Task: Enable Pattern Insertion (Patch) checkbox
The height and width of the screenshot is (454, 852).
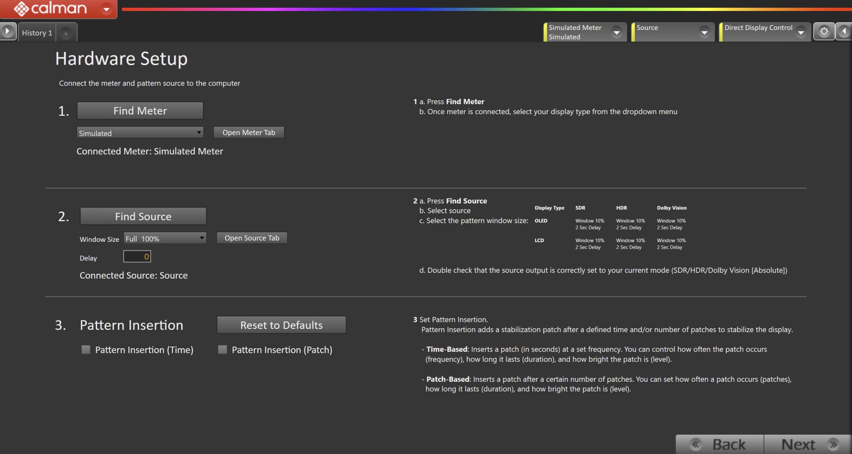Action: (222, 349)
